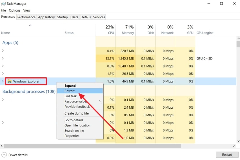Expand the app row using 1,048.7 MB
240x160 pixels.
[3, 66]
